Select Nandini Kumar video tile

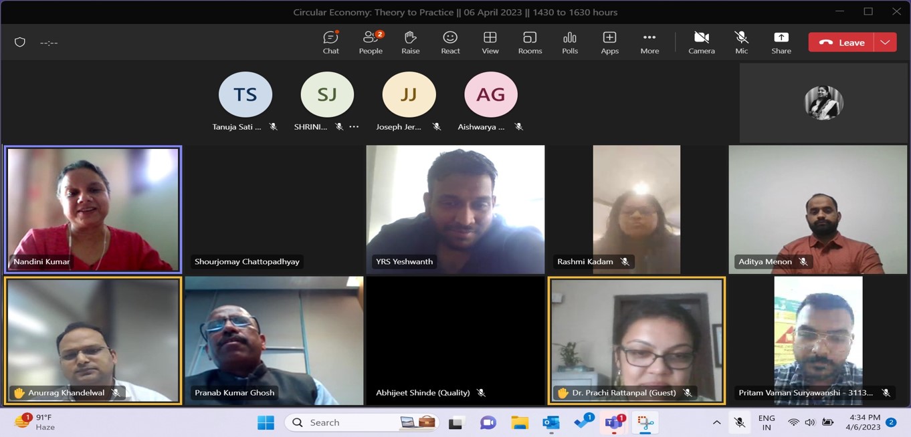pyautogui.click(x=93, y=209)
